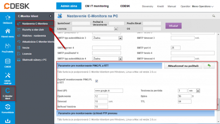Click Kredit link
The width and height of the screenshot is (220, 124).
[x=161, y=6]
